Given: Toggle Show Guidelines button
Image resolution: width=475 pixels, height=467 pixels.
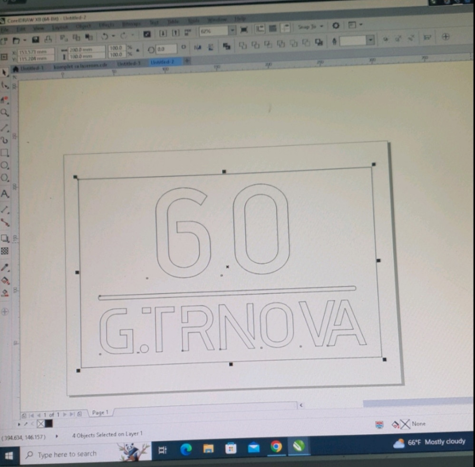Looking at the screenshot, I should pos(285,28).
